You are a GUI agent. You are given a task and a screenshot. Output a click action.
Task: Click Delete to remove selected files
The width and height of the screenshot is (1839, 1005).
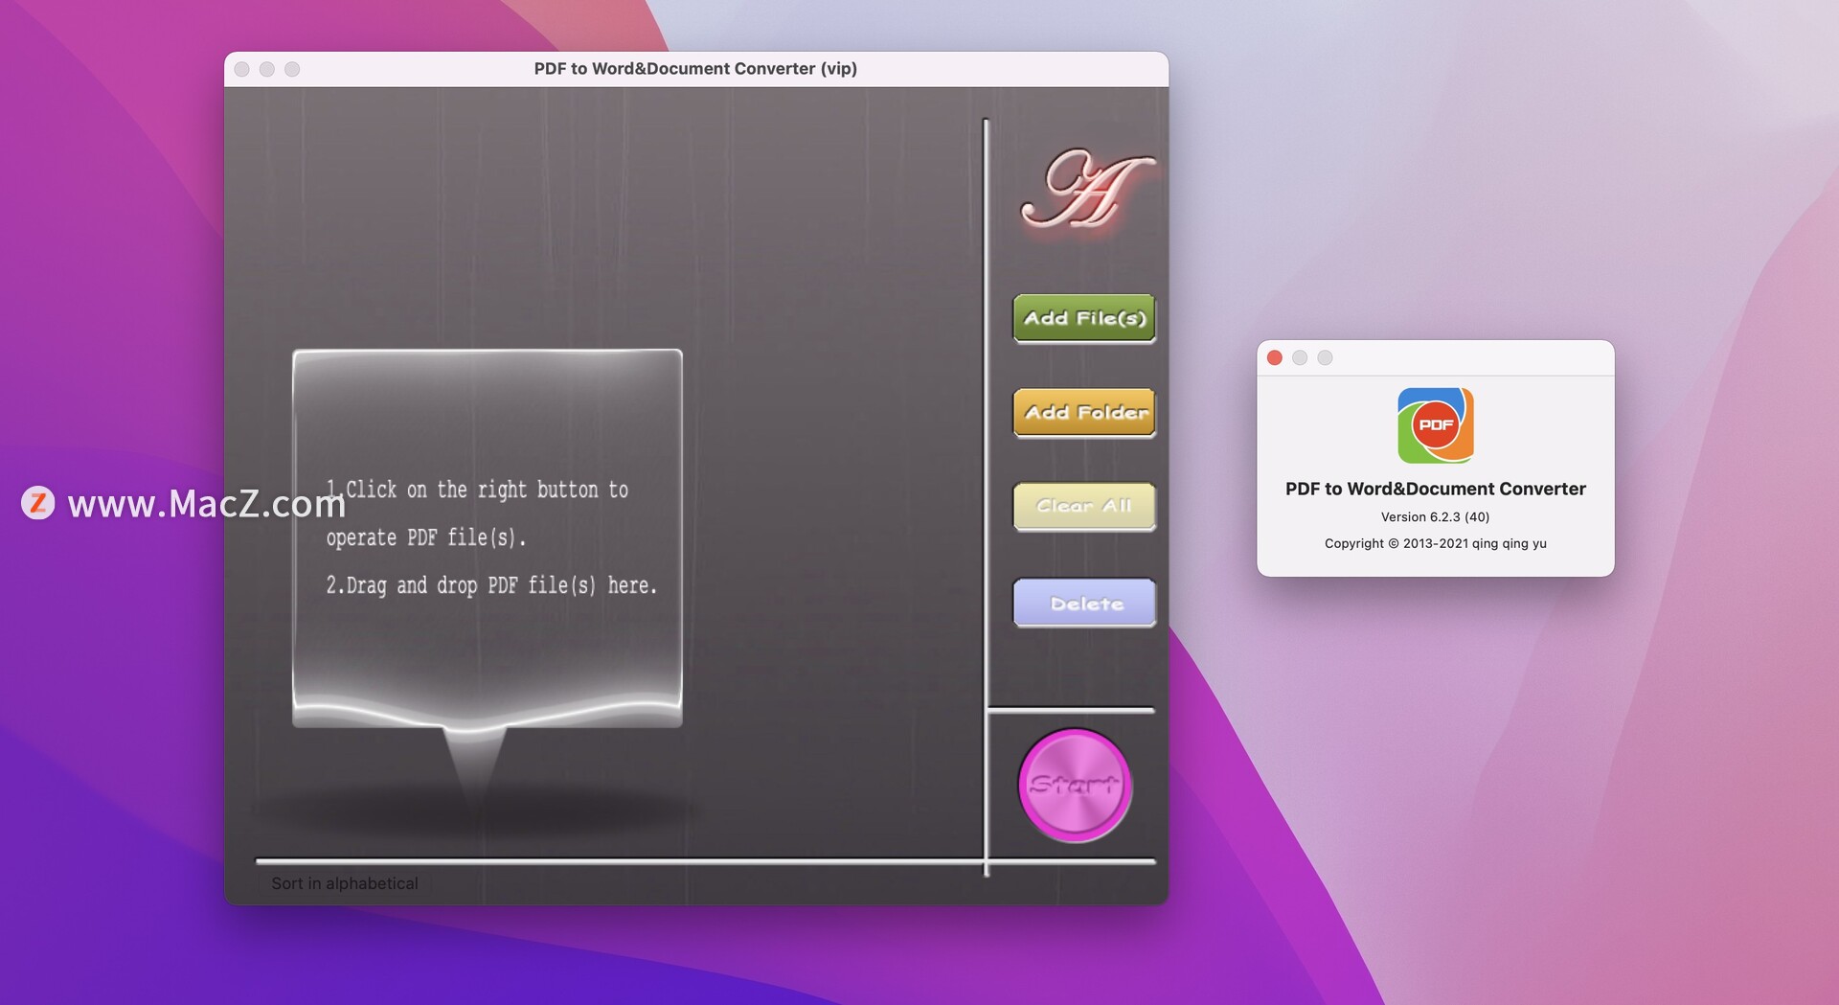(1083, 603)
